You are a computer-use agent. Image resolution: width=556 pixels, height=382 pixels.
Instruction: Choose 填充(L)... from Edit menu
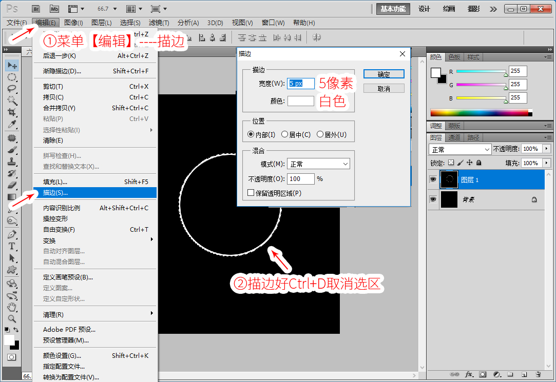pos(95,182)
